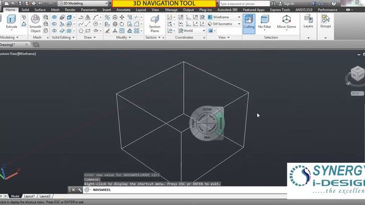The width and height of the screenshot is (365, 205).
Task: Switch to the Layout1 tab
Action: click(29, 196)
